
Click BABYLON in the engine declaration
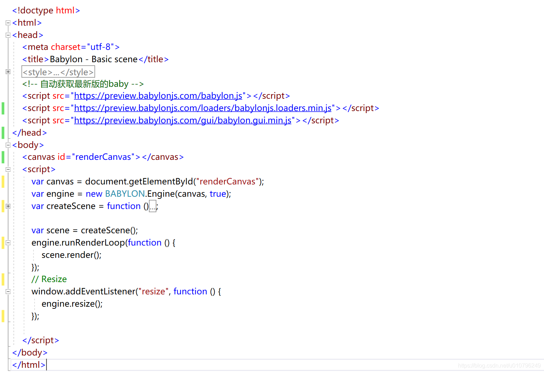coord(125,194)
